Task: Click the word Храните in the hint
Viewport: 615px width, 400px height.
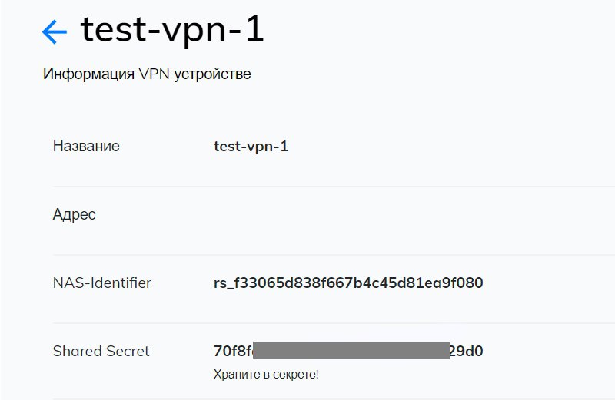Action: (237, 374)
